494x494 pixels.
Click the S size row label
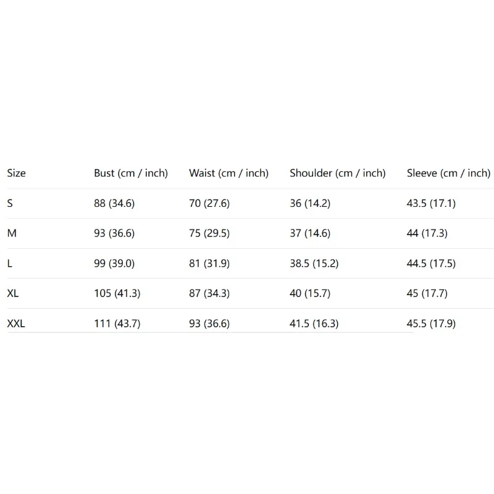coord(10,203)
